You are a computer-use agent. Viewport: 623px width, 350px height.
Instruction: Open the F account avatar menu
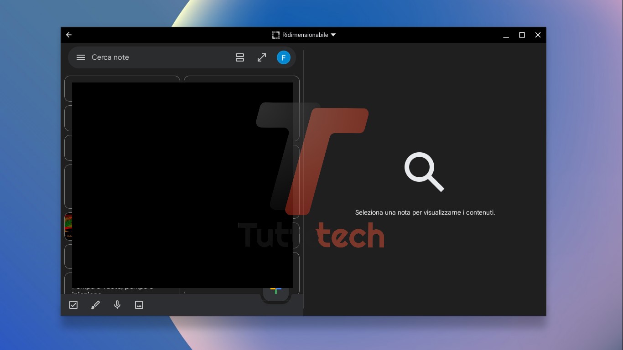point(284,57)
